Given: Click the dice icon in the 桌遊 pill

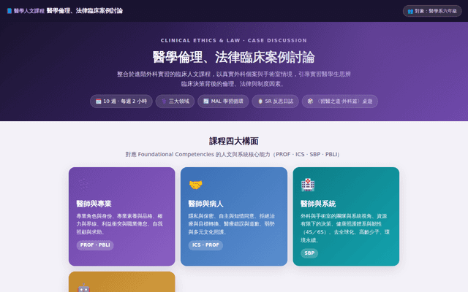Looking at the screenshot, I should click(310, 101).
